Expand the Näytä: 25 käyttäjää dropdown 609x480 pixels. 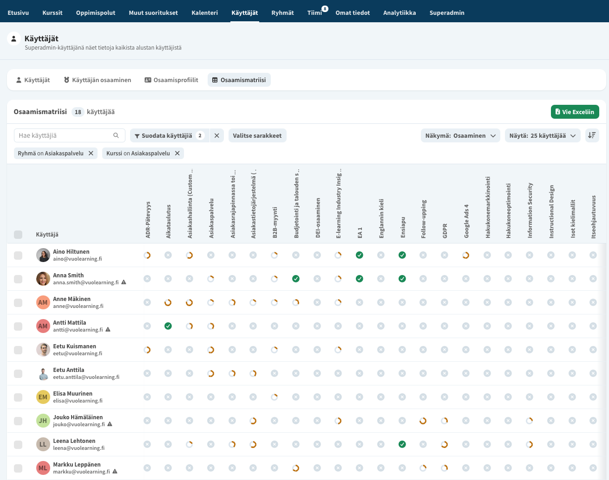(x=543, y=135)
